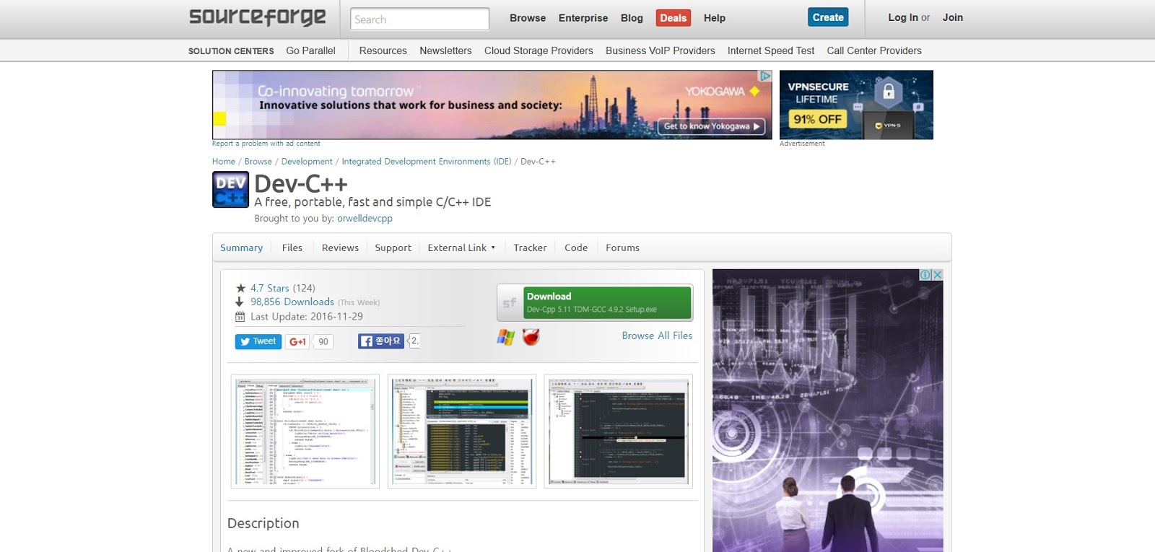Click Get to know Yokogawa button
The height and width of the screenshot is (552, 1155).
[712, 126]
